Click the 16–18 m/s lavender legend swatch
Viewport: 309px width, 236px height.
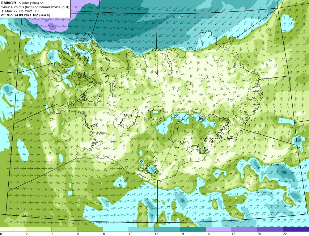pos(219,229)
